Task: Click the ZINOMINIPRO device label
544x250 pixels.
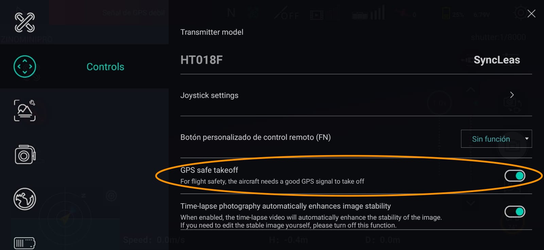Action: point(26,40)
